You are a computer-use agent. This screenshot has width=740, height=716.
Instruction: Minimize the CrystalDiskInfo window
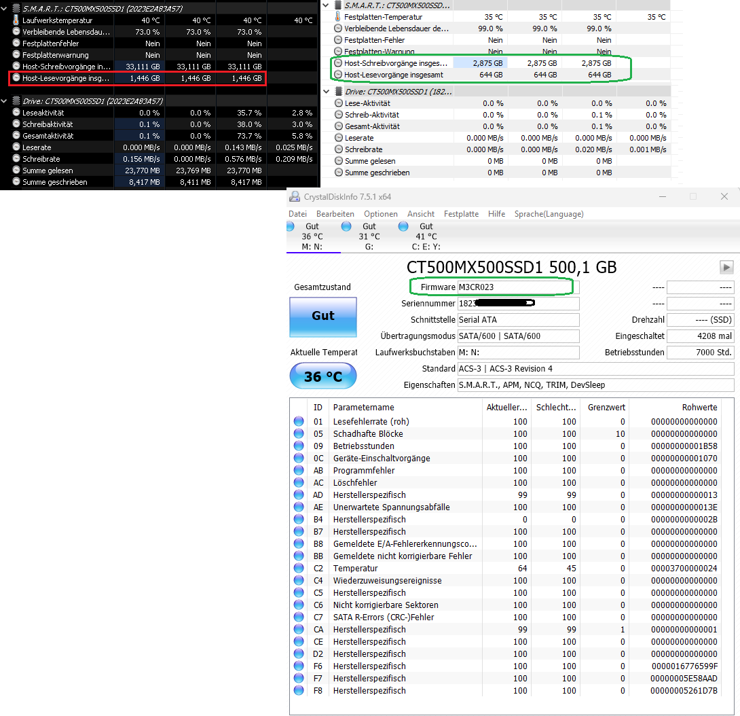pos(663,196)
